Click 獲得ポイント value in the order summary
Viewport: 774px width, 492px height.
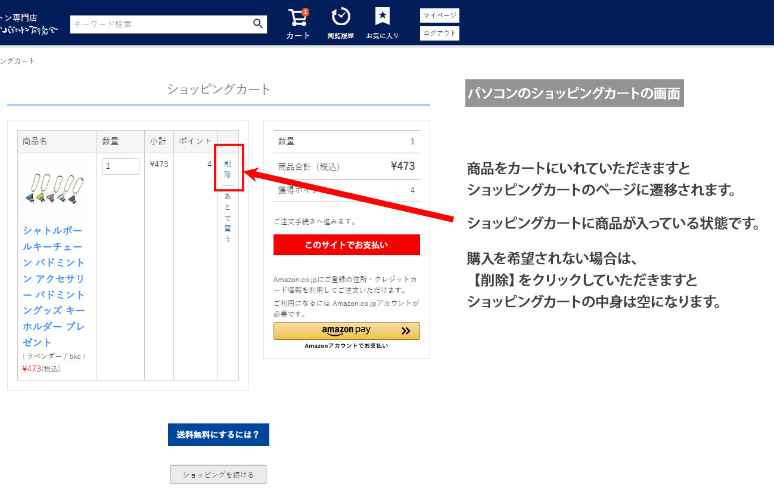click(412, 190)
